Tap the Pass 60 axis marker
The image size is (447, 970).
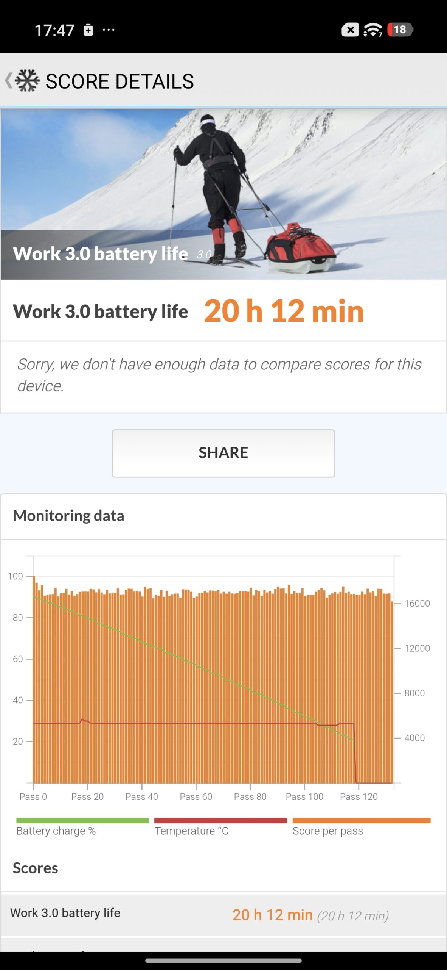pos(196,796)
